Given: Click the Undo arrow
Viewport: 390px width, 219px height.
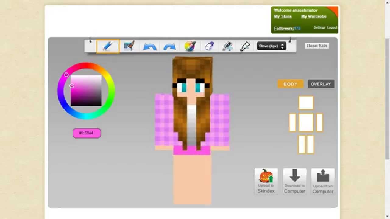Looking at the screenshot, I should click(x=150, y=47).
